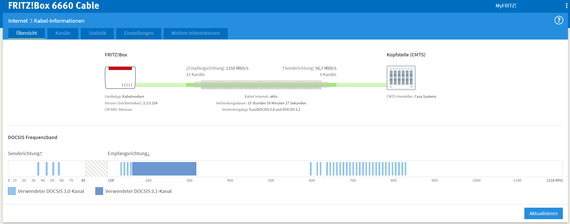Click the Senderichtung 56,7 Mbit/s value

(326, 68)
